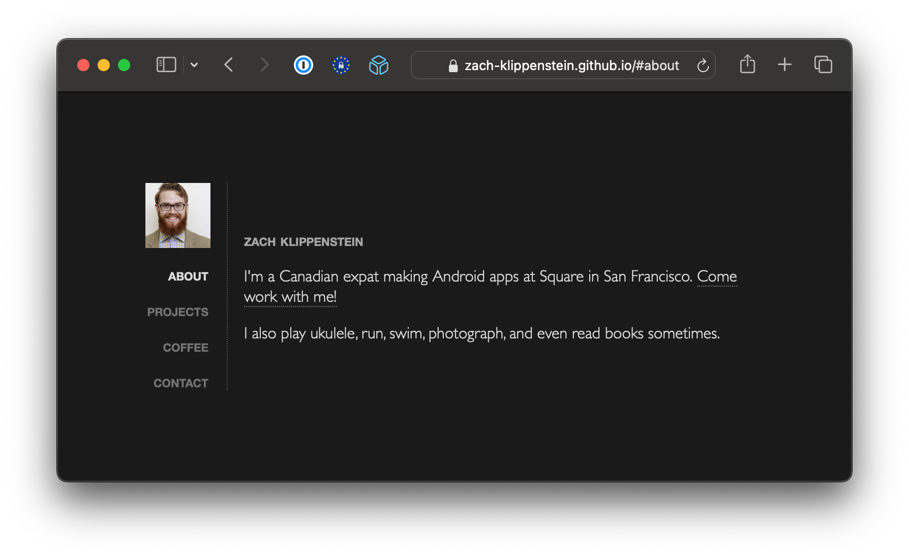Reload the page using the refresh icon
The image size is (909, 557).
tap(703, 65)
